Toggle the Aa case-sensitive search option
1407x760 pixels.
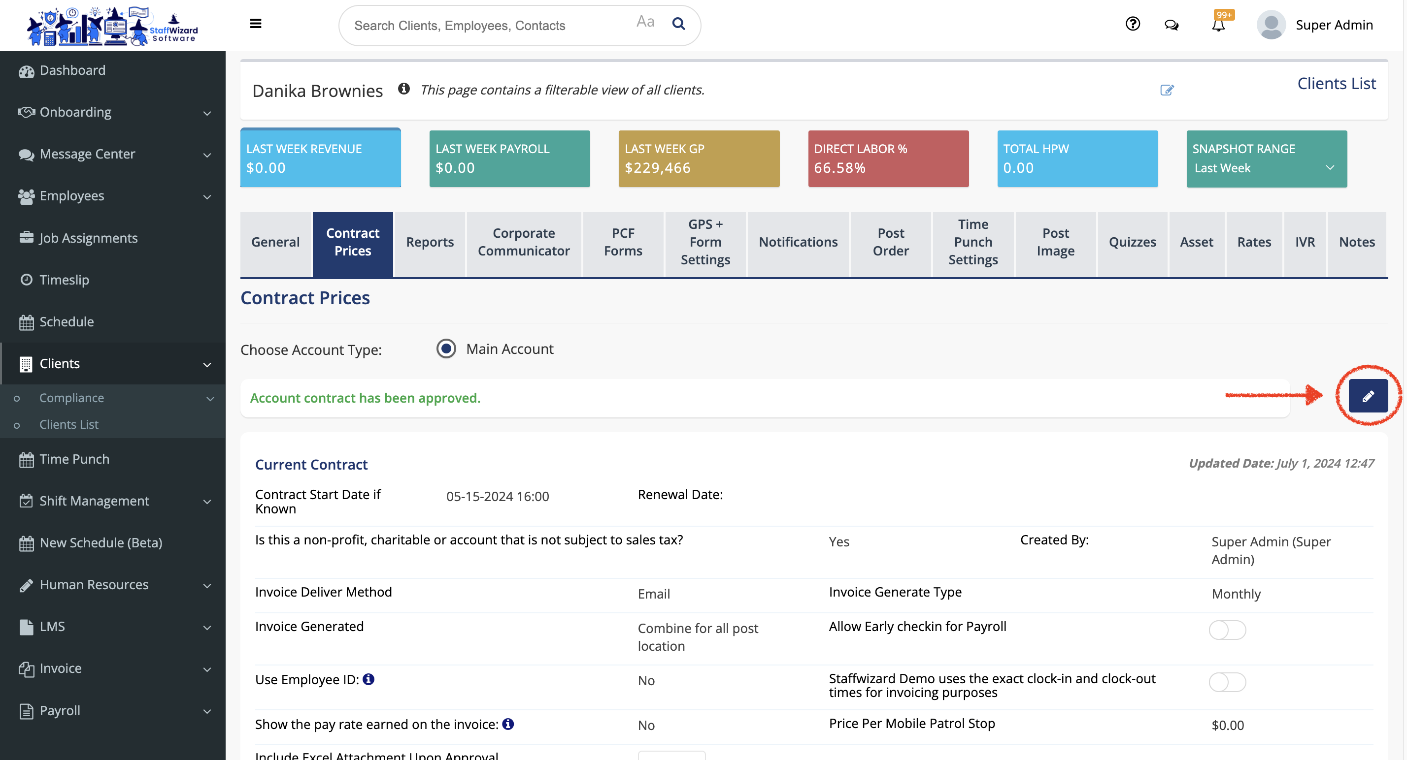(x=645, y=22)
